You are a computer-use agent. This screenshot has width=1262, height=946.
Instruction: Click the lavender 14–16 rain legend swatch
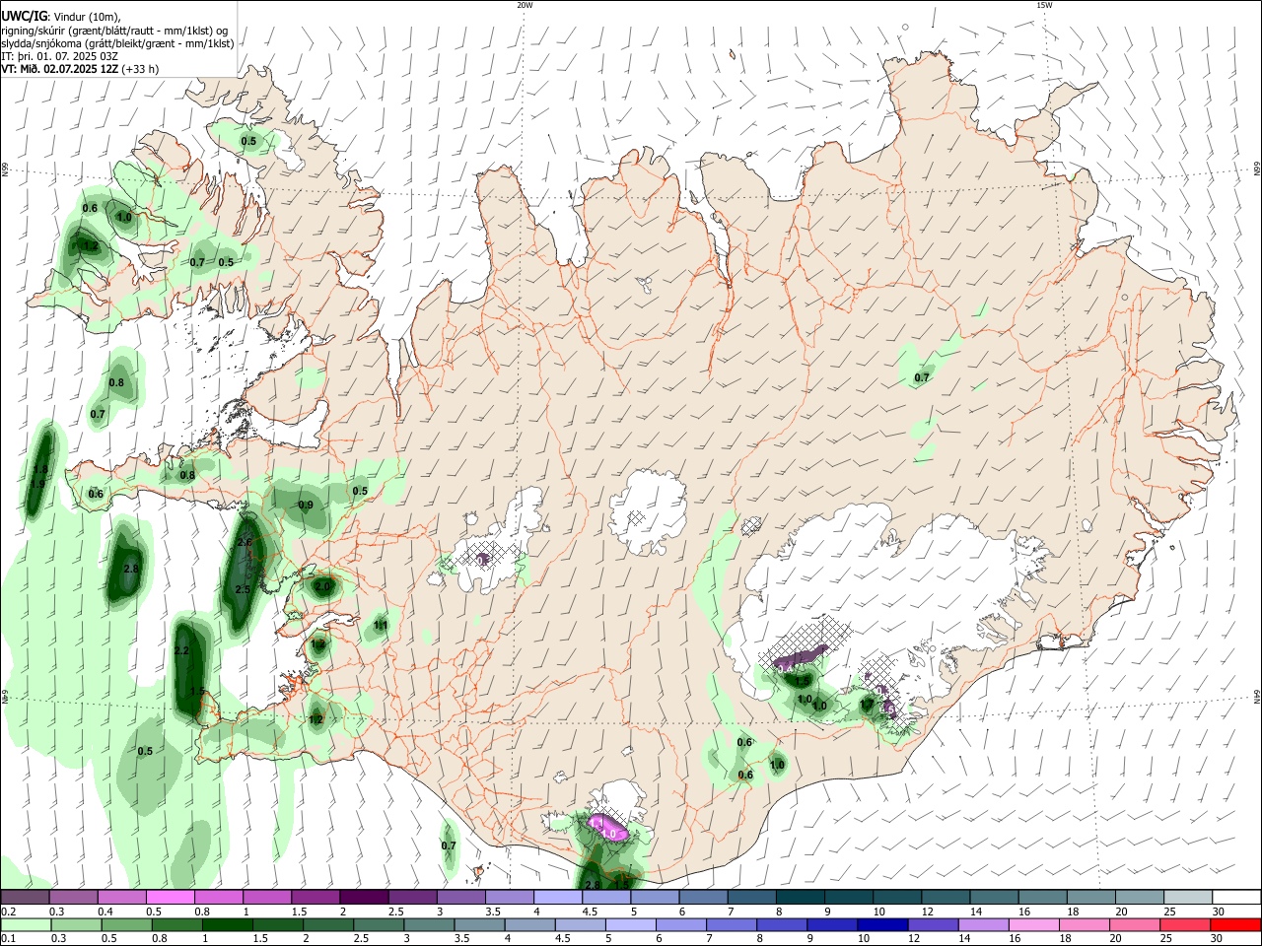click(x=982, y=925)
